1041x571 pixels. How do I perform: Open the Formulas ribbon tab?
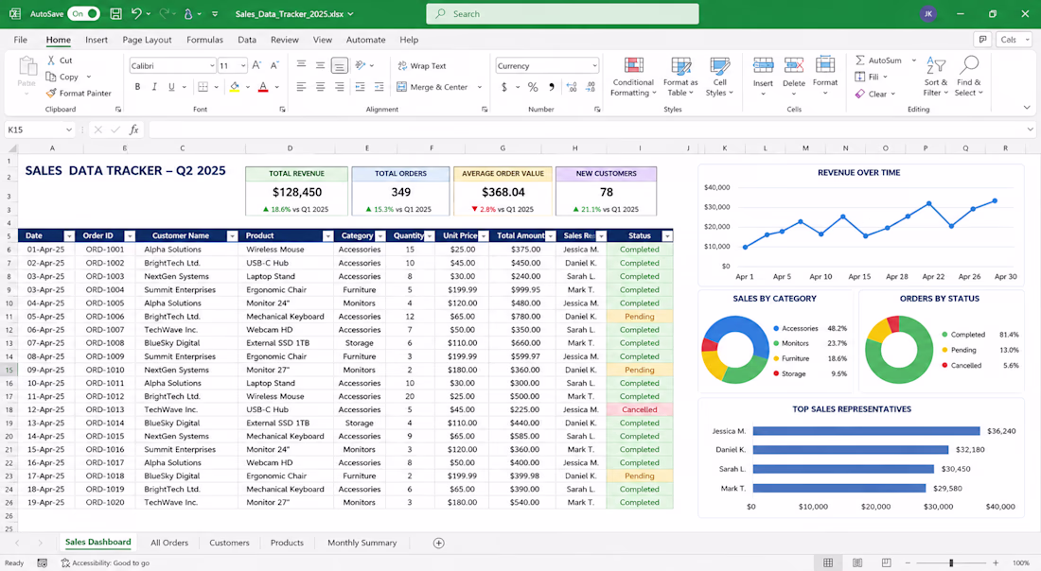tap(204, 40)
